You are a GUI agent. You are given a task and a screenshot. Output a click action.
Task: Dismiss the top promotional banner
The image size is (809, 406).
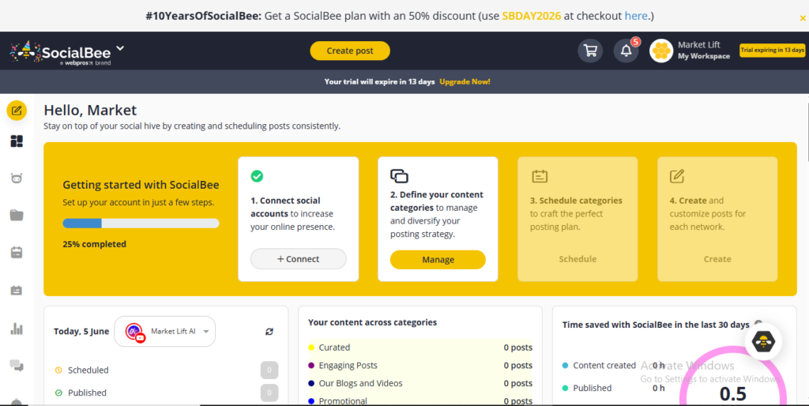coord(803,18)
